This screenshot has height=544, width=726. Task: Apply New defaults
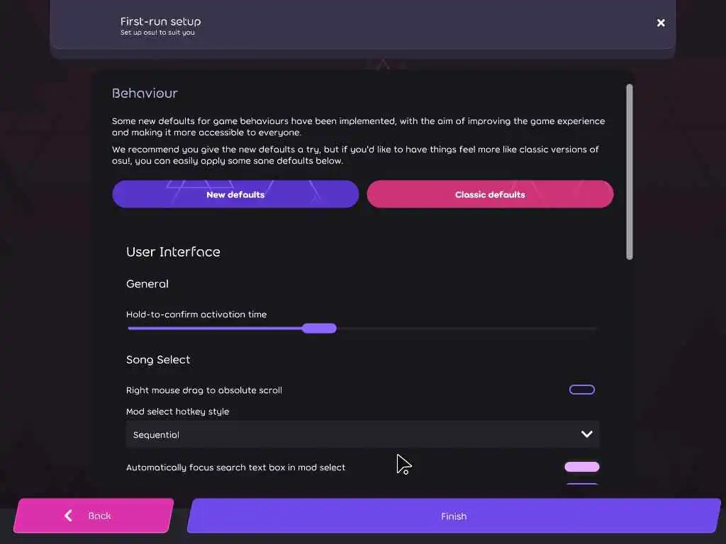coord(235,194)
